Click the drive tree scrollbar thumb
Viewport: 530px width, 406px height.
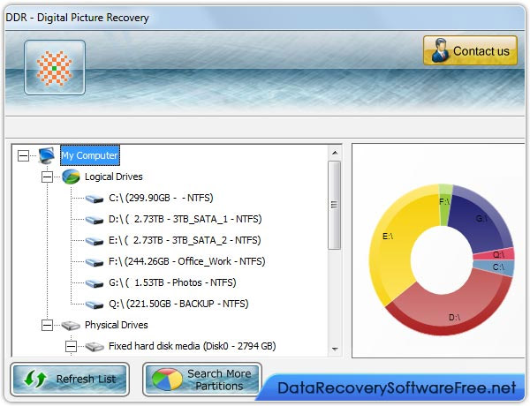[x=334, y=205]
